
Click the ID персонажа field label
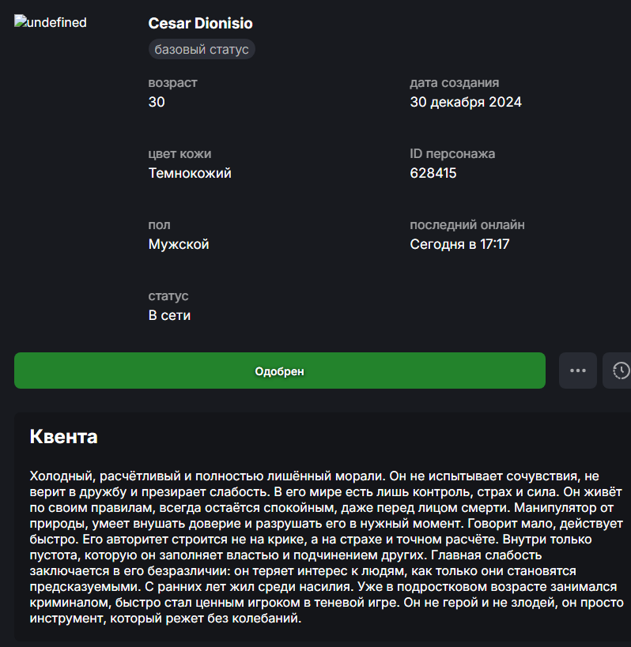point(452,154)
